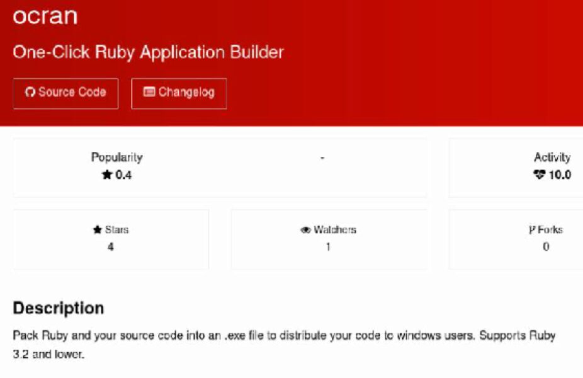Viewport: 583px width, 378px height.
Task: Click the eye icon above Watchers count
Action: 305,228
